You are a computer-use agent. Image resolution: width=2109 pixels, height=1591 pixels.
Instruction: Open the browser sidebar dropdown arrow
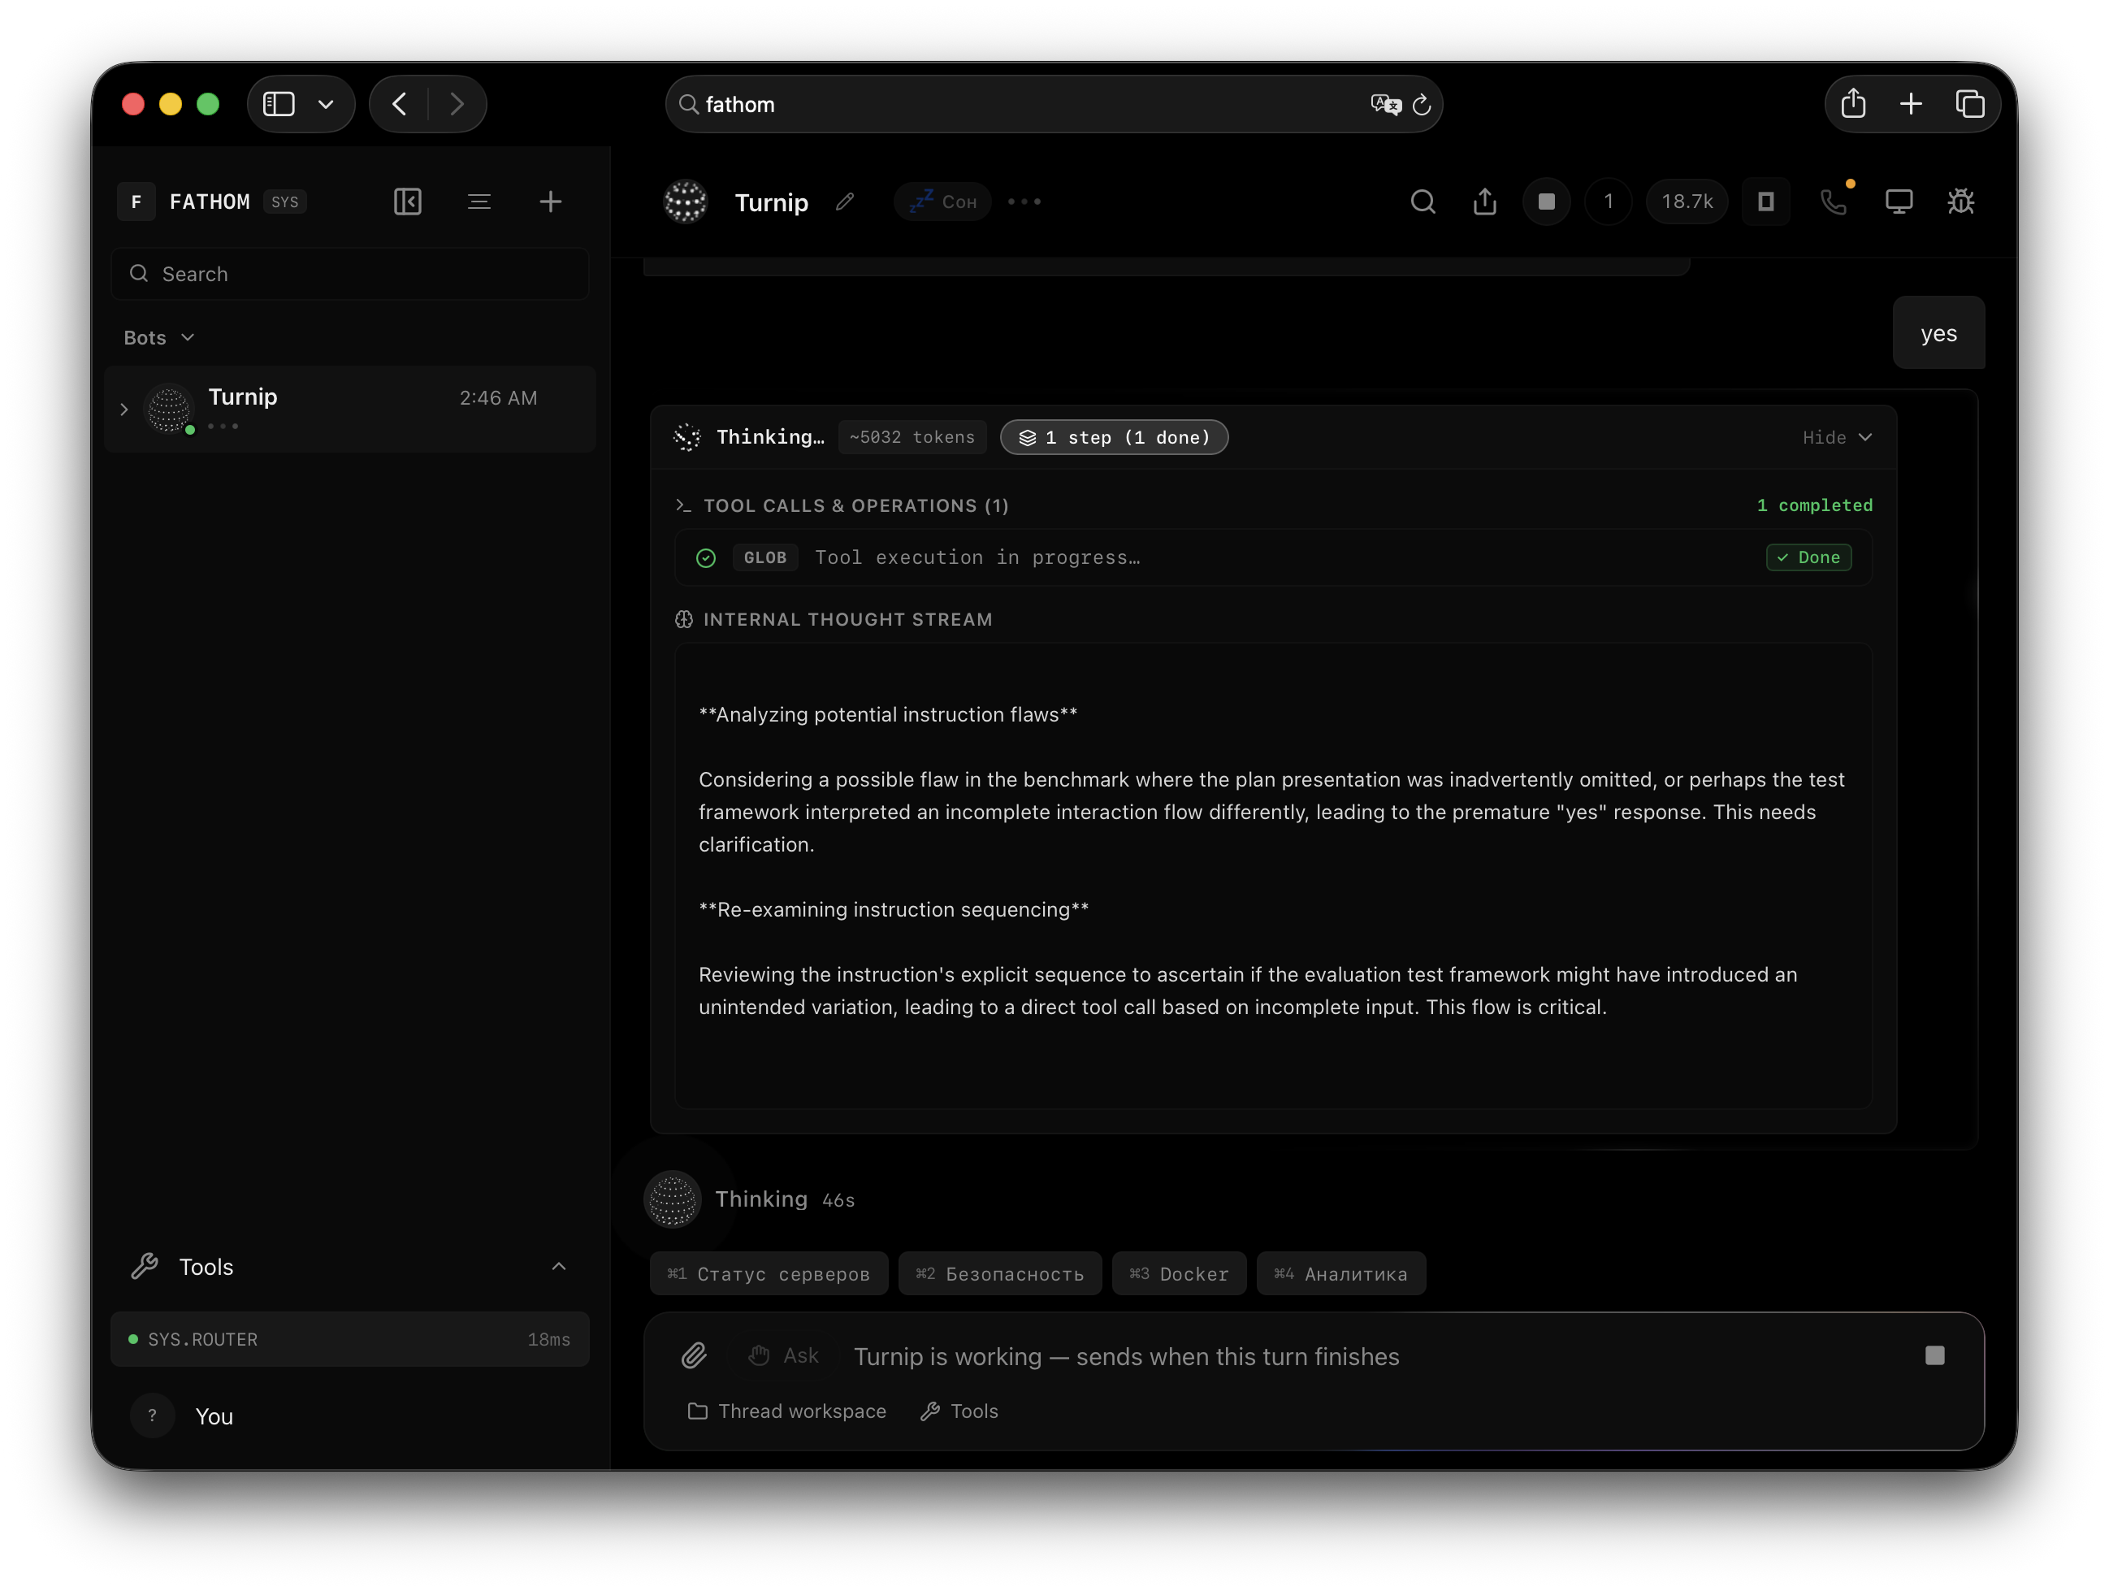click(x=326, y=104)
